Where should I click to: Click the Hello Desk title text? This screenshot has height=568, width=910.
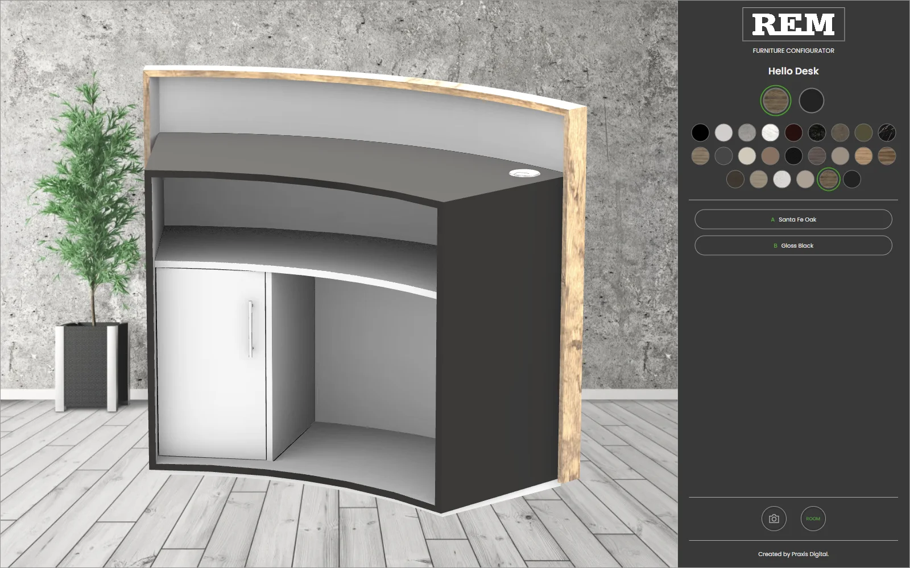(793, 71)
